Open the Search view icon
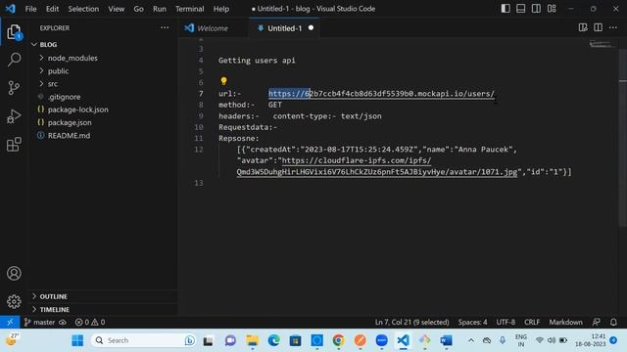627x352 pixels. click(14, 60)
